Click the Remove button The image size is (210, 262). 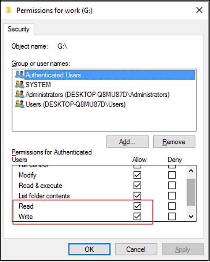[x=174, y=142]
